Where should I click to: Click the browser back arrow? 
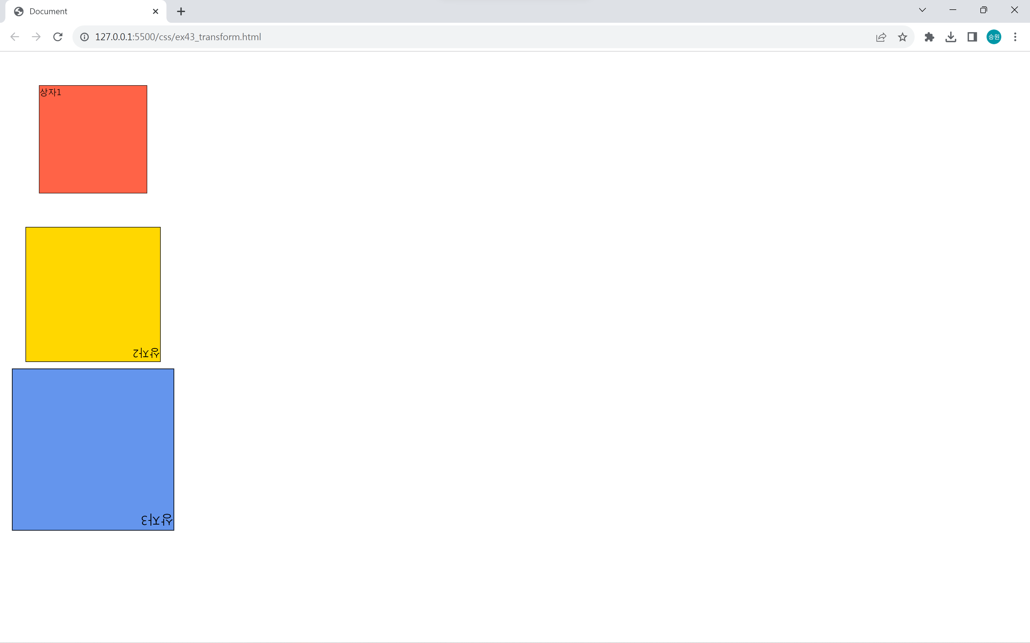[x=15, y=37]
